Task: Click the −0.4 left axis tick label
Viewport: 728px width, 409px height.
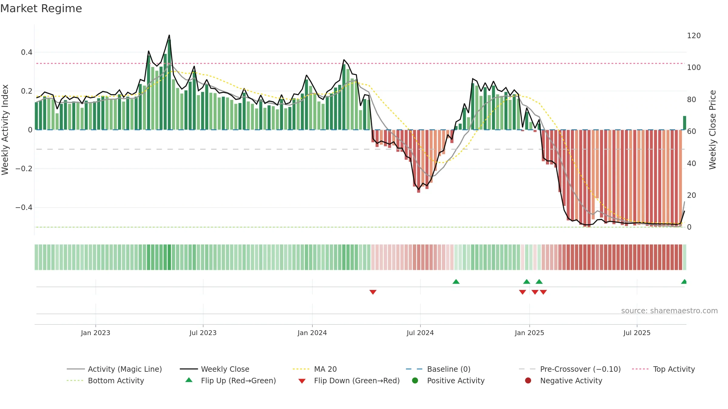Action: [x=24, y=208]
